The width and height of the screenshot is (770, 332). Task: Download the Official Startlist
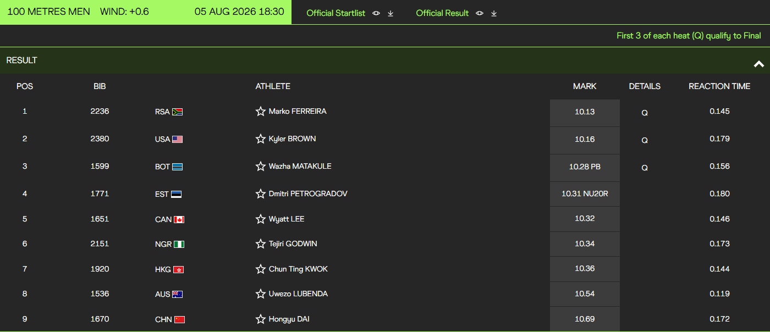click(x=391, y=13)
